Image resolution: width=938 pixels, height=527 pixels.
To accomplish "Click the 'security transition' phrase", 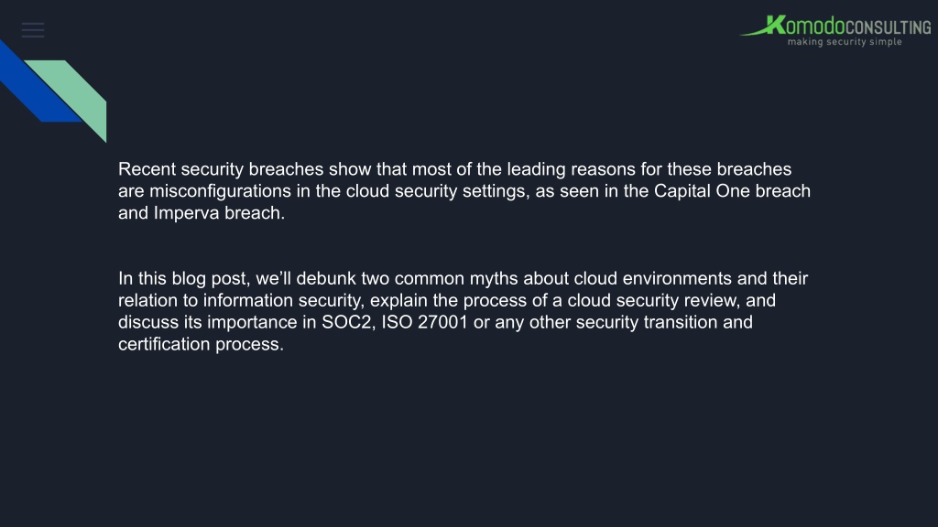I will tap(647, 322).
